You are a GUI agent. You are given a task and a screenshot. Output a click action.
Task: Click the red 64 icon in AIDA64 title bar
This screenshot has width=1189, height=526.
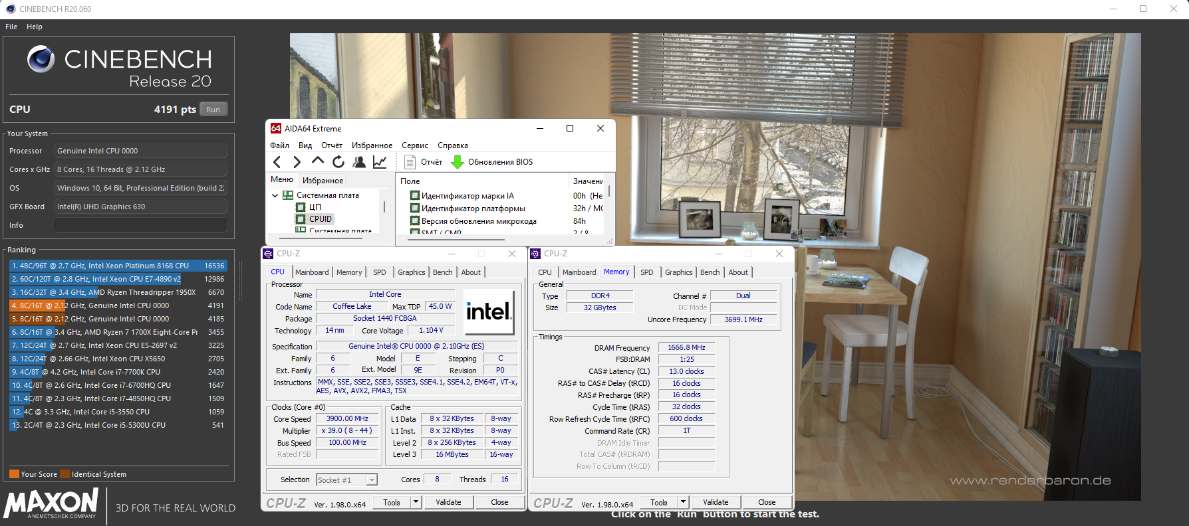coord(276,128)
